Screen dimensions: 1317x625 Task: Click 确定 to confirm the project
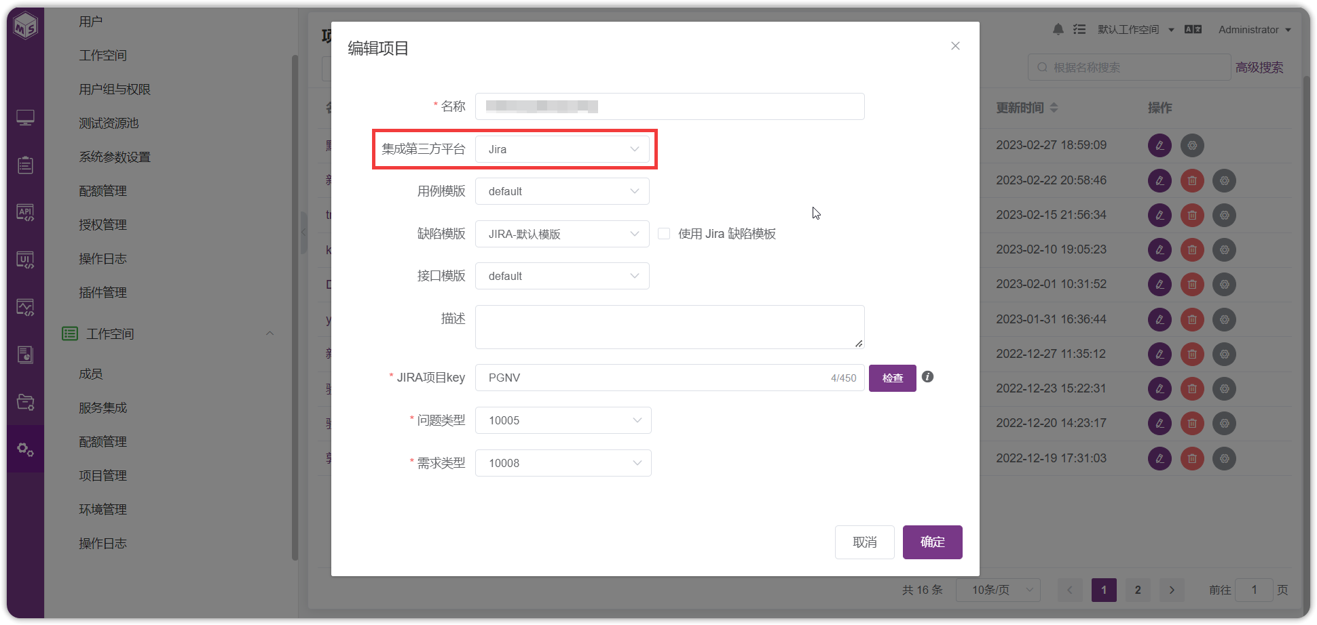point(933,542)
